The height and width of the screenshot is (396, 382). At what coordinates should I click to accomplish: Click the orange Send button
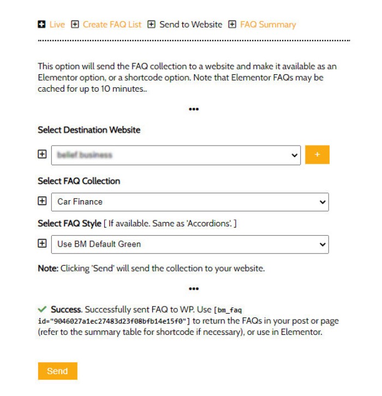[x=57, y=371]
